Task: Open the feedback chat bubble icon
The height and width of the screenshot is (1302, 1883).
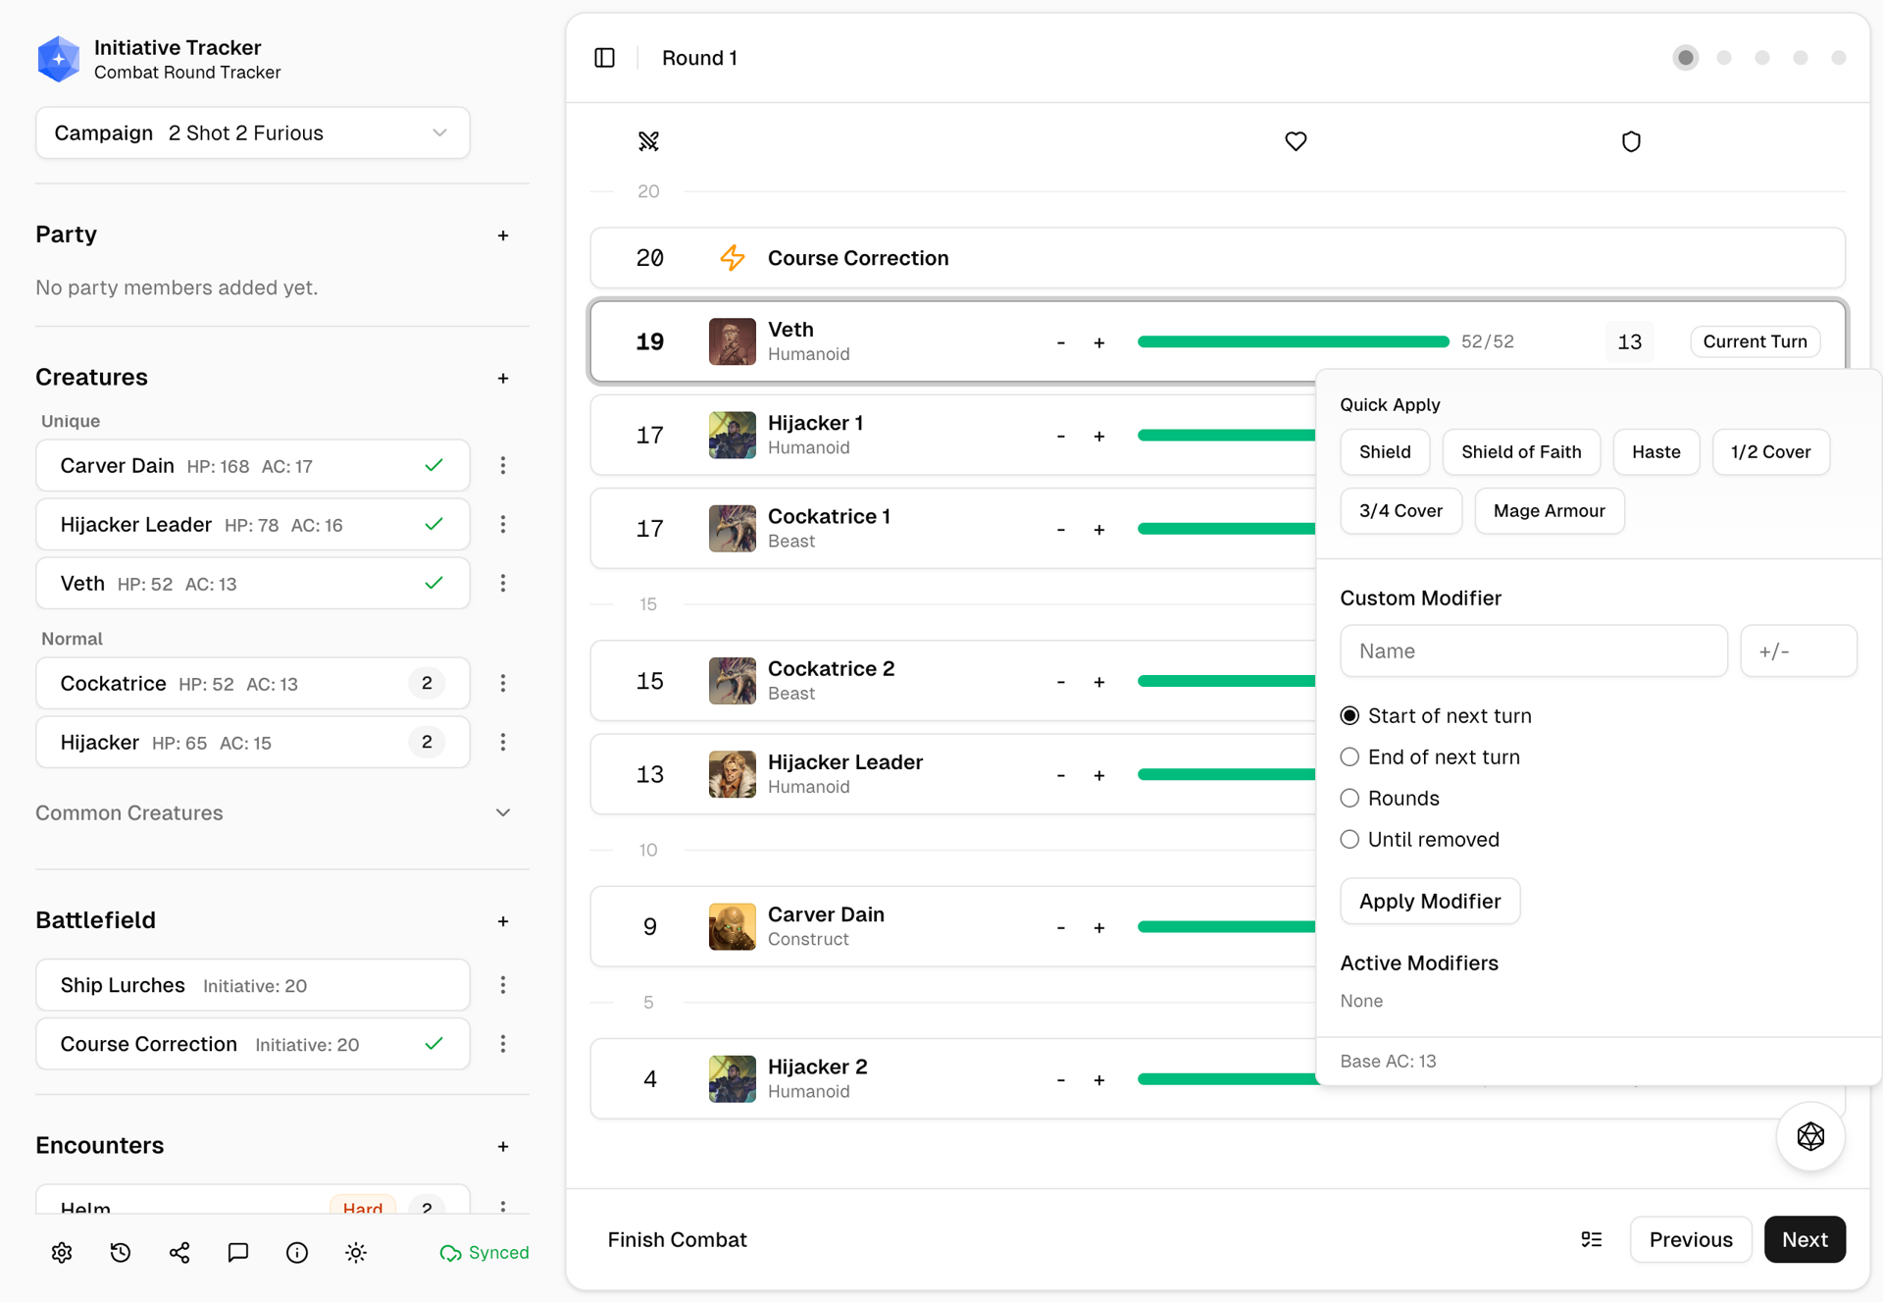Action: pyautogui.click(x=238, y=1252)
